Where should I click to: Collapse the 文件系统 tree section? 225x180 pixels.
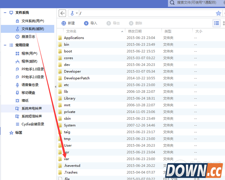tap(5, 13)
